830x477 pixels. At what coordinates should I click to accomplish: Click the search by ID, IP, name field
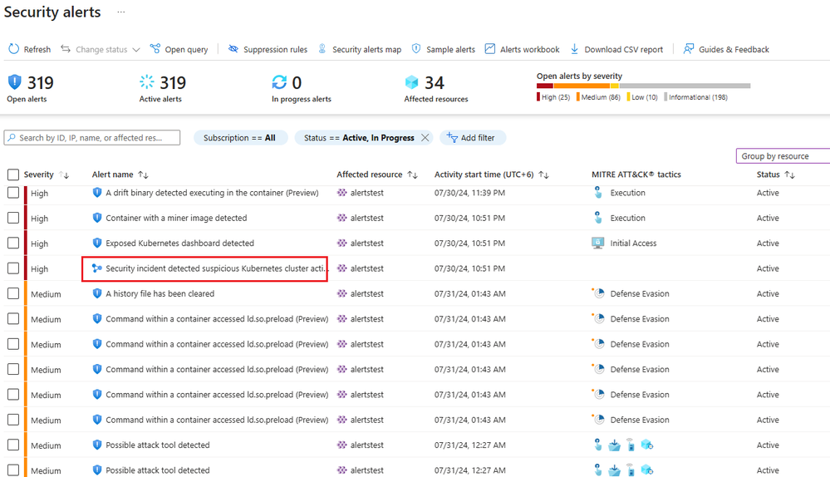pyautogui.click(x=92, y=138)
